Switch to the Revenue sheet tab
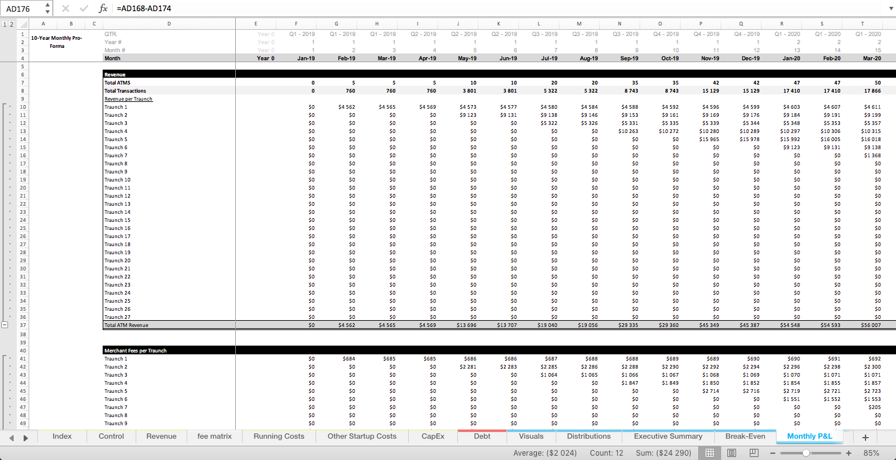Image resolution: width=896 pixels, height=460 pixels. [161, 436]
